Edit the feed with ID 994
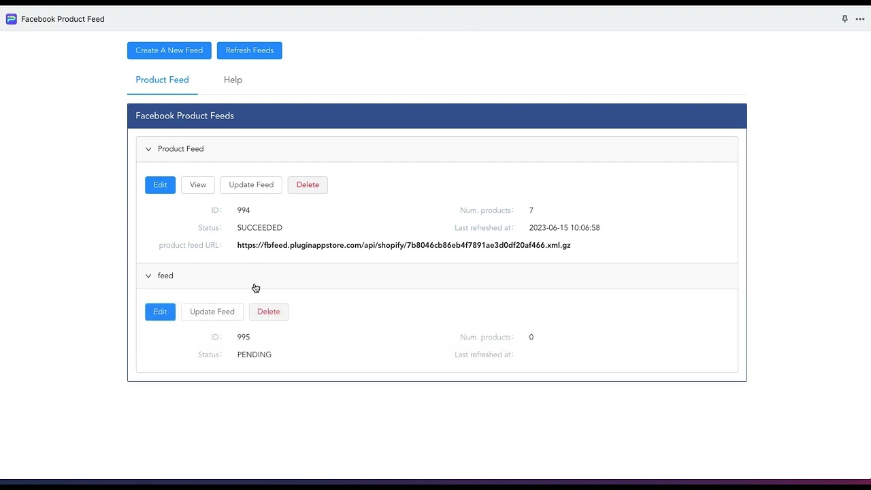The image size is (871, 490). (x=160, y=184)
